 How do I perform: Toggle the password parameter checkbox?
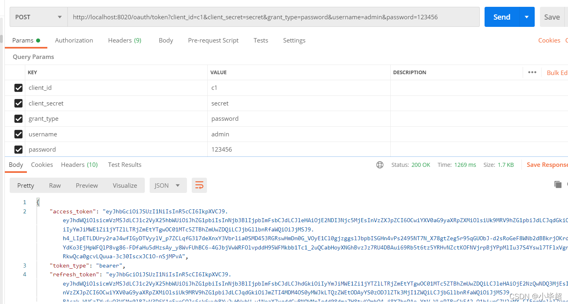point(18,150)
